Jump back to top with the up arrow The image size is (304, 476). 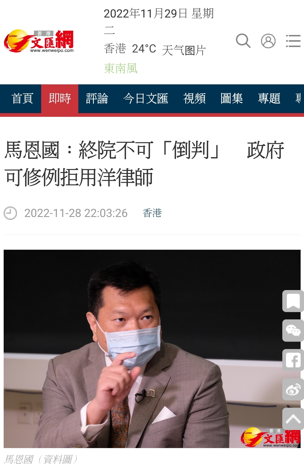(293, 419)
